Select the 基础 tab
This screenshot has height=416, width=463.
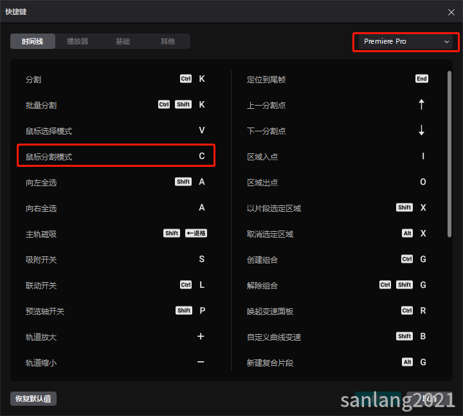(x=123, y=41)
